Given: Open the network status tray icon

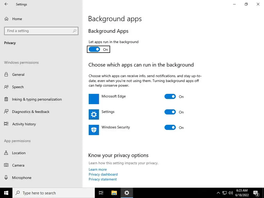Looking at the screenshot, I should (225, 193).
